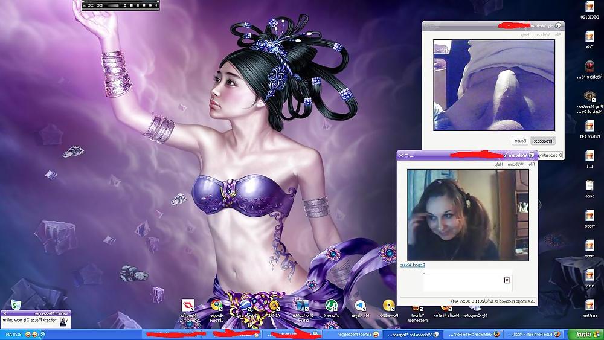The height and width of the screenshot is (340, 604).
Task: Open Help menu in My Webcam window
Action: tap(525, 34)
